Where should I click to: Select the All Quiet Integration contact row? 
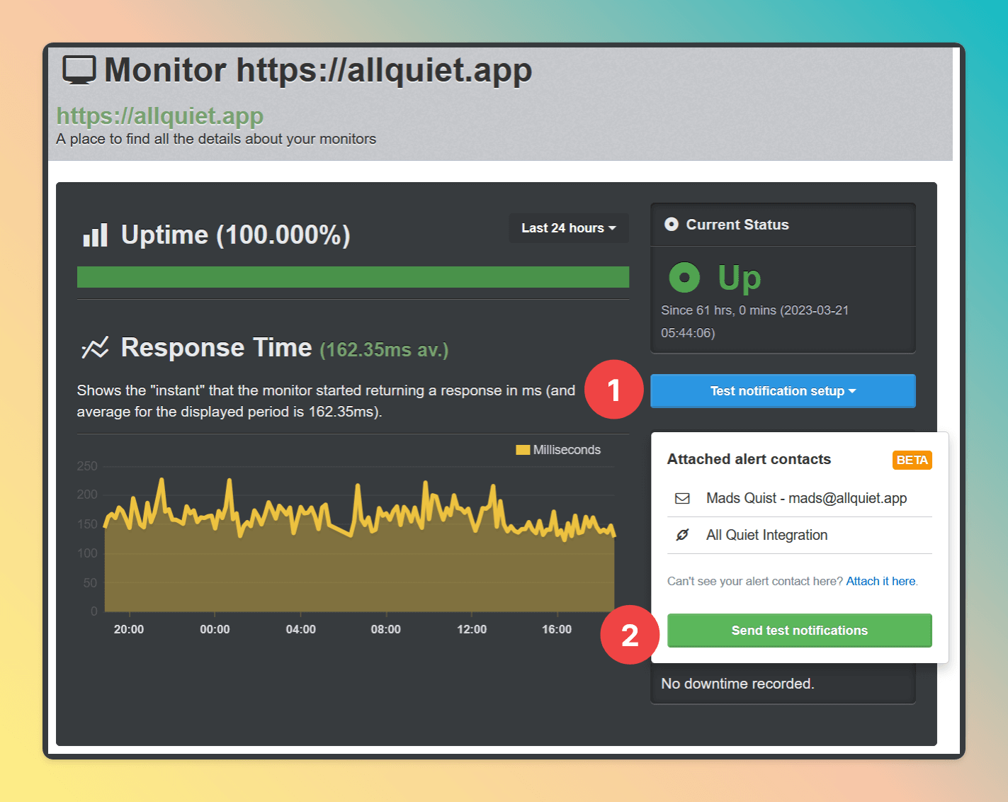(x=799, y=535)
